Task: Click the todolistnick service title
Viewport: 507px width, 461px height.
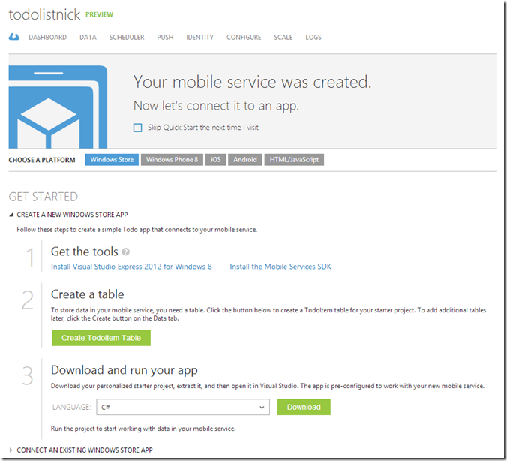Action: [x=44, y=14]
